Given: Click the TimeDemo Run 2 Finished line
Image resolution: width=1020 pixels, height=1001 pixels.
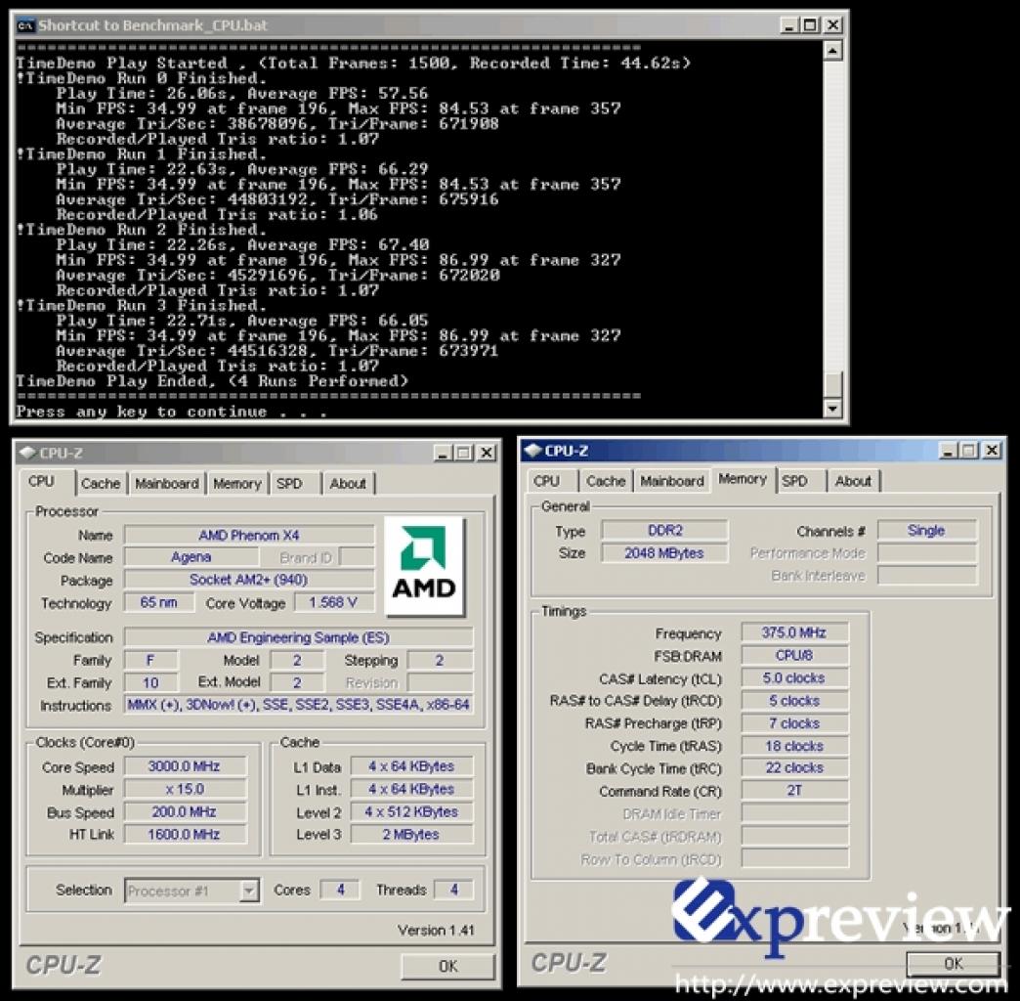Looking at the screenshot, I should (141, 230).
